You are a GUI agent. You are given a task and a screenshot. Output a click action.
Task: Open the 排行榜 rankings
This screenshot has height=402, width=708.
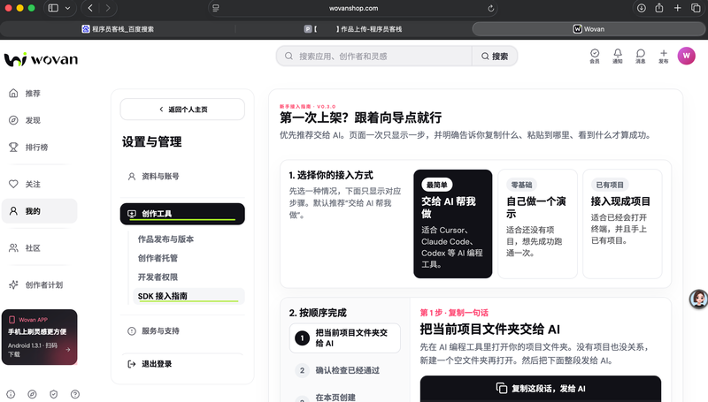pyautogui.click(x=39, y=147)
